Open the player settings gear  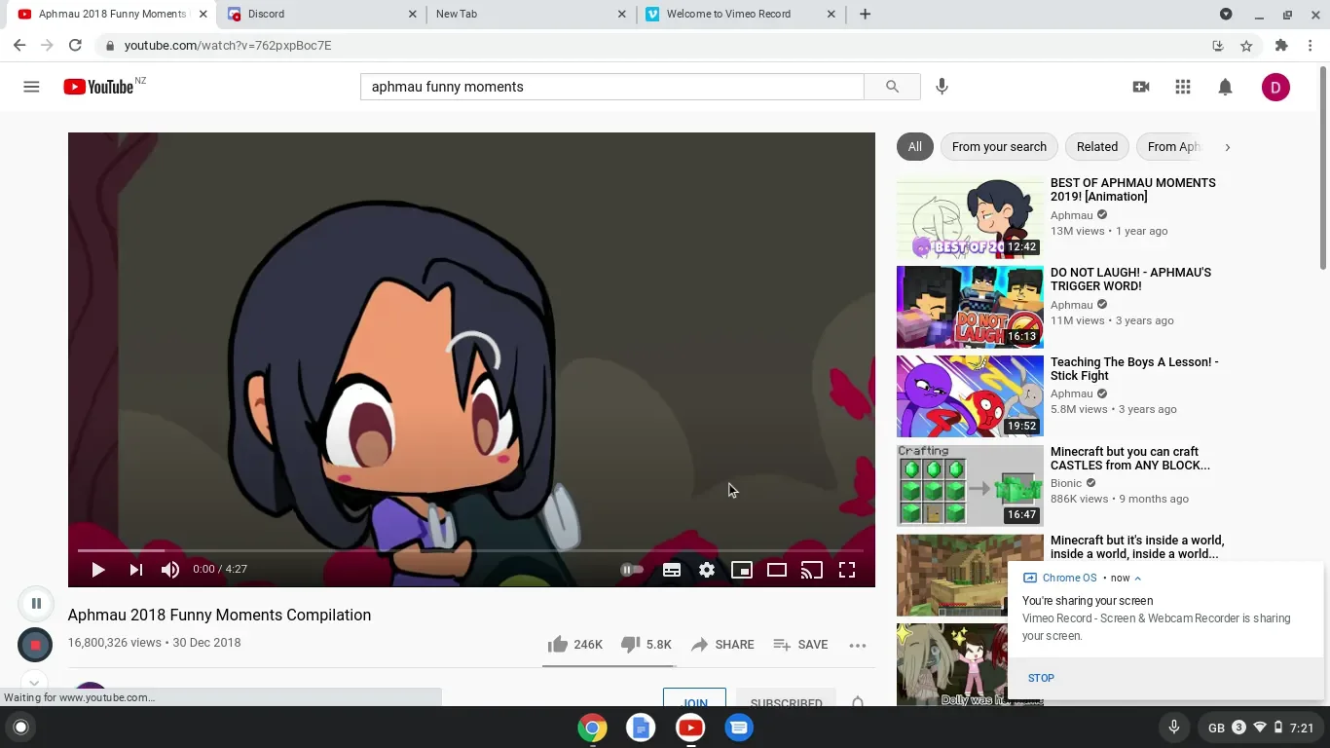tap(707, 570)
